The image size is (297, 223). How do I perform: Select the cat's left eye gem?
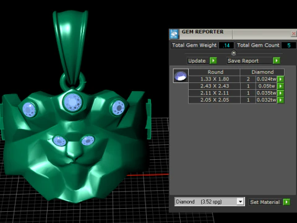click(x=59, y=141)
